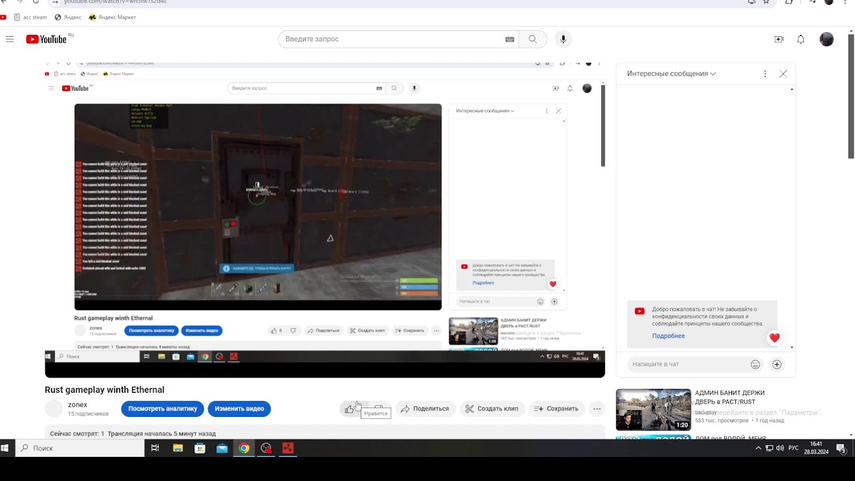The height and width of the screenshot is (481, 855).
Task: Open Task View on the taskbar
Action: point(155,448)
